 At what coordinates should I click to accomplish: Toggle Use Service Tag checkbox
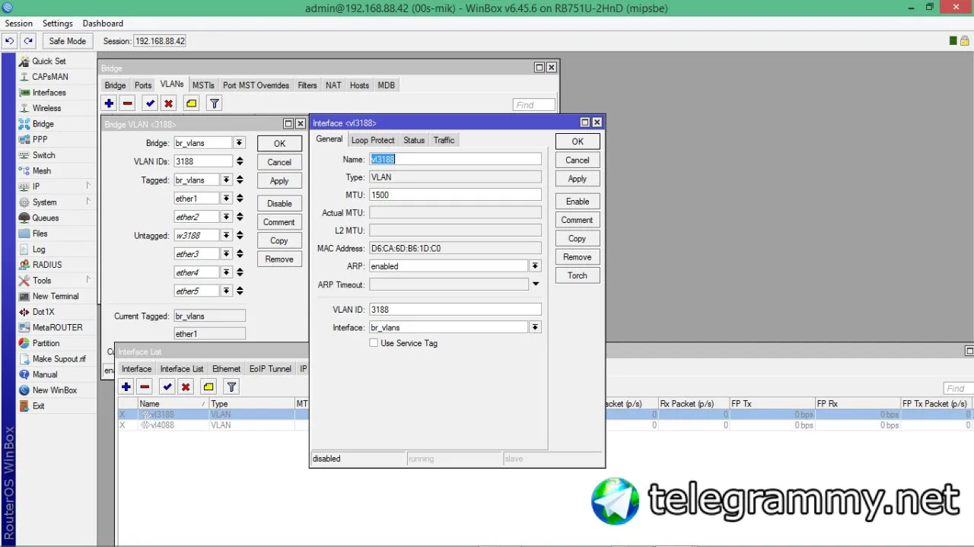click(374, 343)
